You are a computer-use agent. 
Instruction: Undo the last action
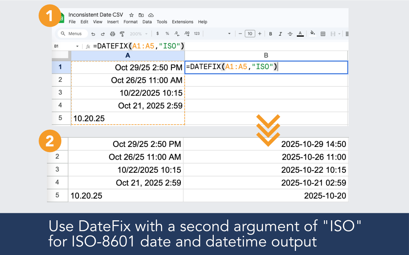tap(93, 33)
